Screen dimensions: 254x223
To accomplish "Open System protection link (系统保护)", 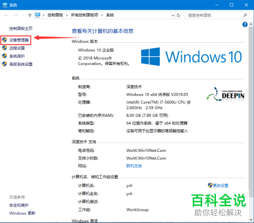I will tap(17, 56).
